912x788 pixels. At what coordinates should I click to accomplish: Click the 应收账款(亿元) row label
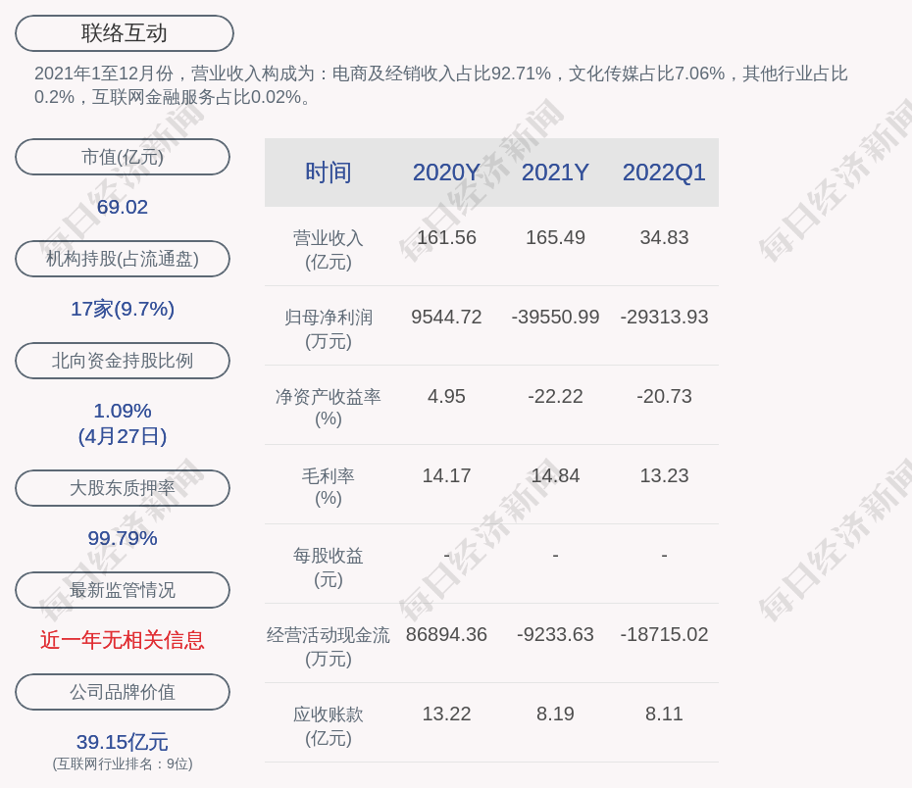[329, 726]
